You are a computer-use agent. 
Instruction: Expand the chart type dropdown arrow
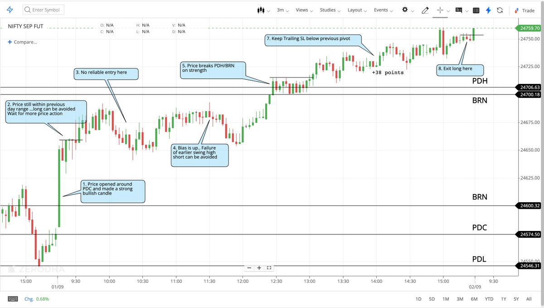point(268,11)
